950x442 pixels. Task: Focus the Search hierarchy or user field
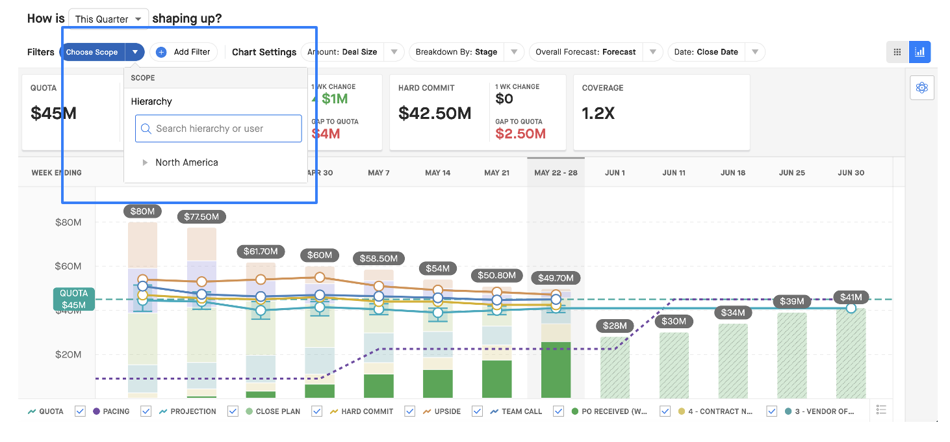pos(218,129)
